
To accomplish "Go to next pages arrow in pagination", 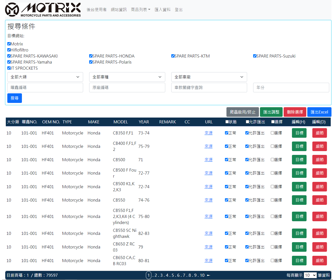I will pyautogui.click(x=209, y=275).
